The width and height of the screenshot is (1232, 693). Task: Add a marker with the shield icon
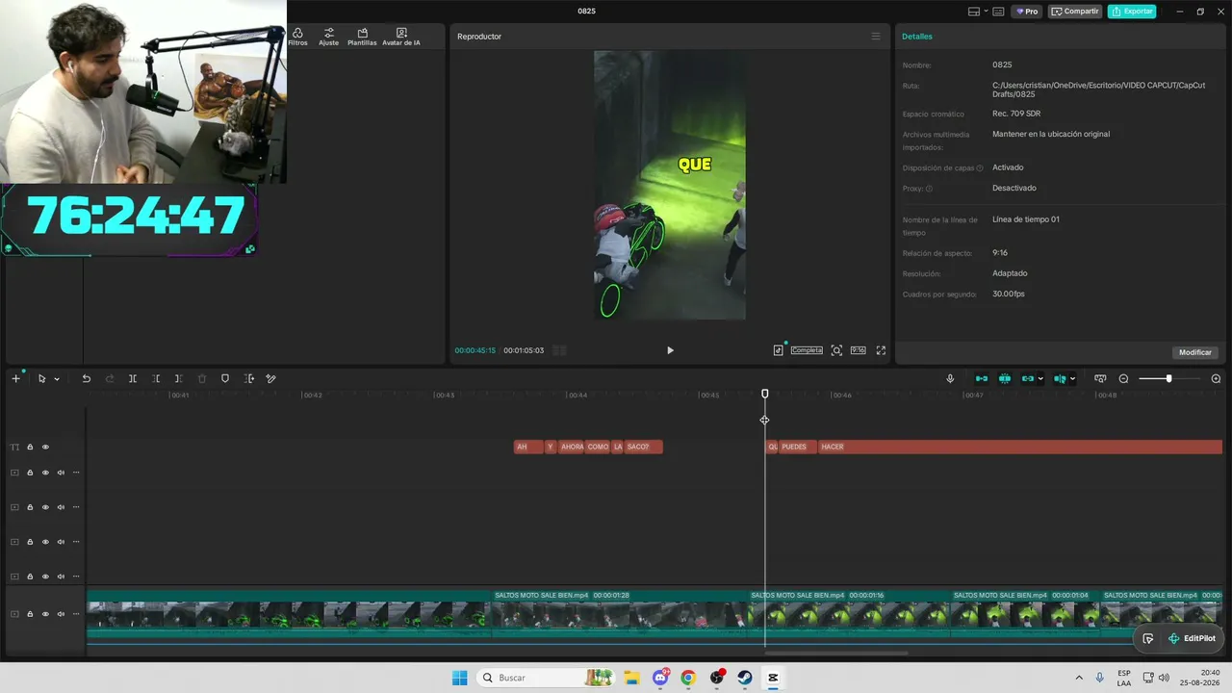coord(225,379)
